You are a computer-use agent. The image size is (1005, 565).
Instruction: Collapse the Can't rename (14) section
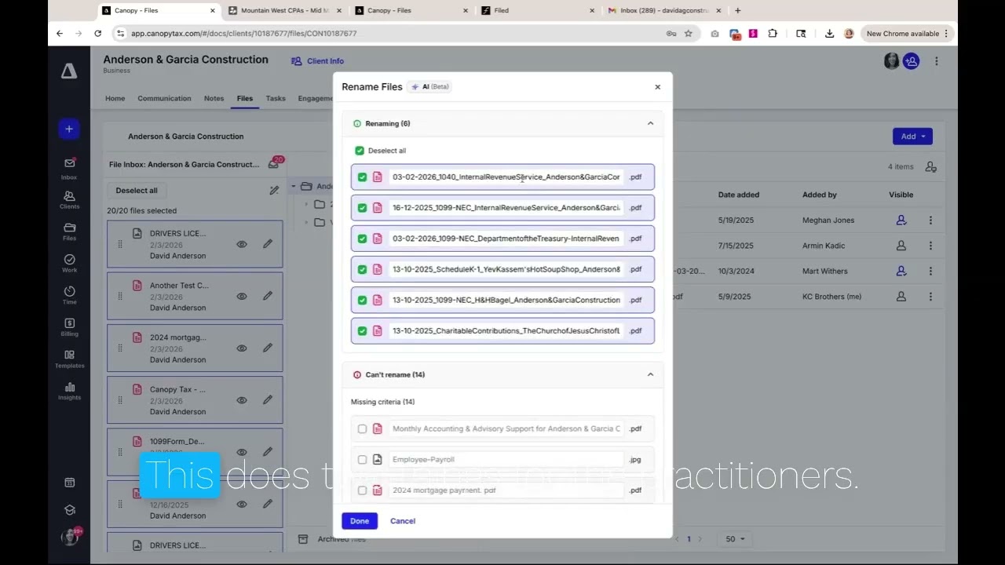click(x=650, y=374)
